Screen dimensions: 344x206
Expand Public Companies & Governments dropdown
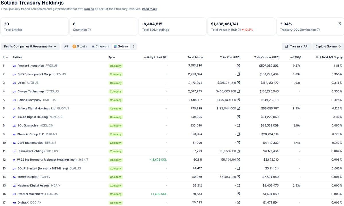pos(30,46)
